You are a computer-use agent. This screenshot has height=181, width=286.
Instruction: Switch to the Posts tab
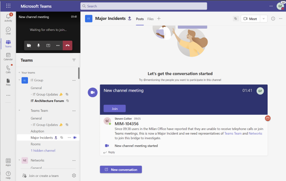pyautogui.click(x=140, y=19)
